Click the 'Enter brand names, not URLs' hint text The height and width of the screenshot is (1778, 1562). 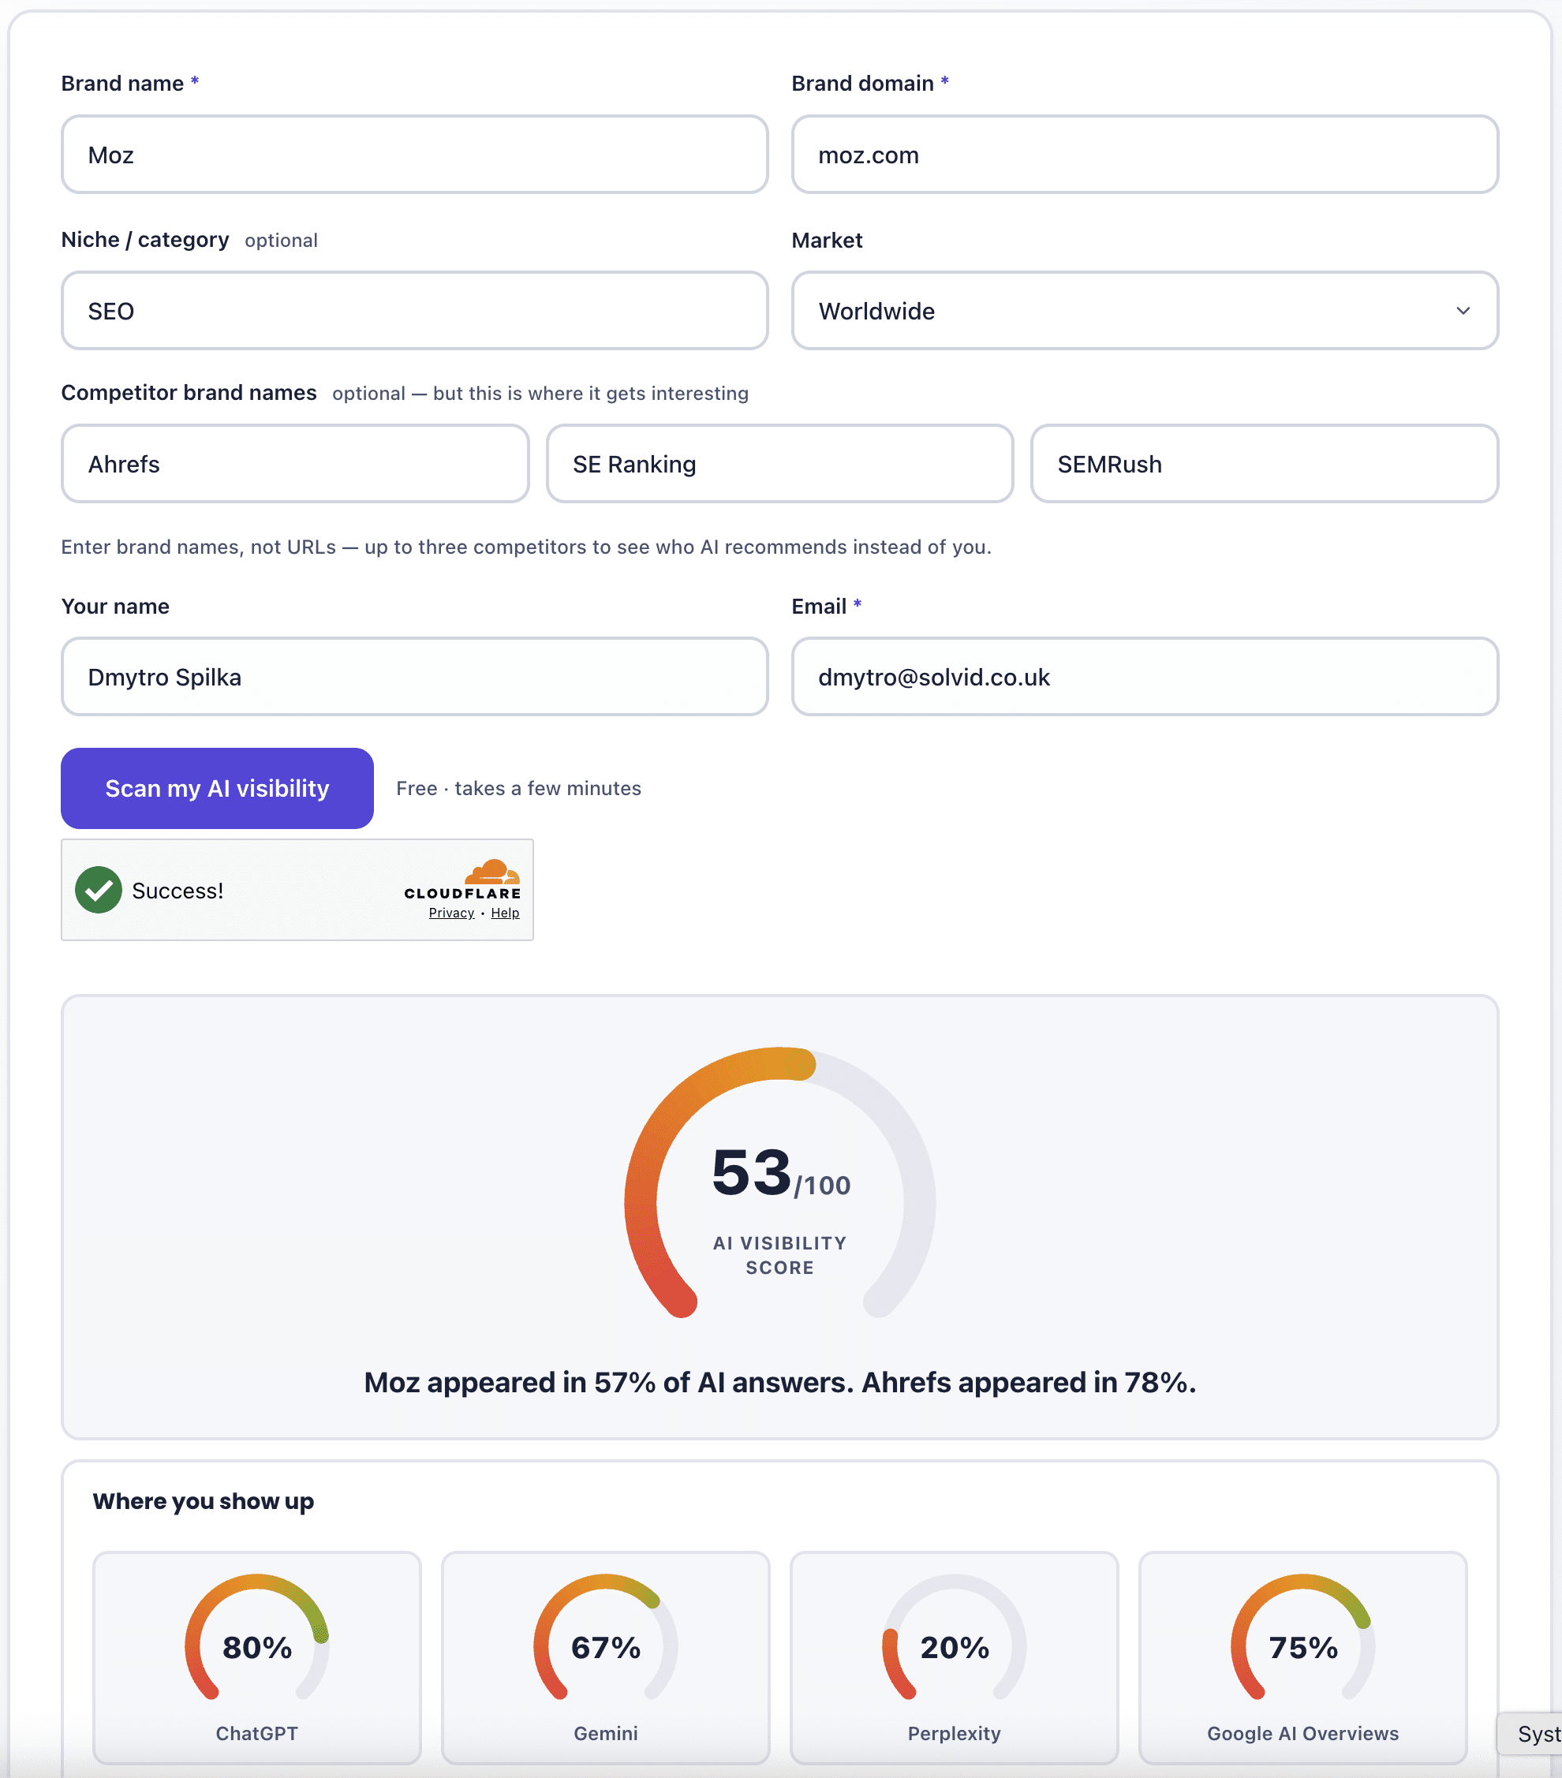point(526,547)
